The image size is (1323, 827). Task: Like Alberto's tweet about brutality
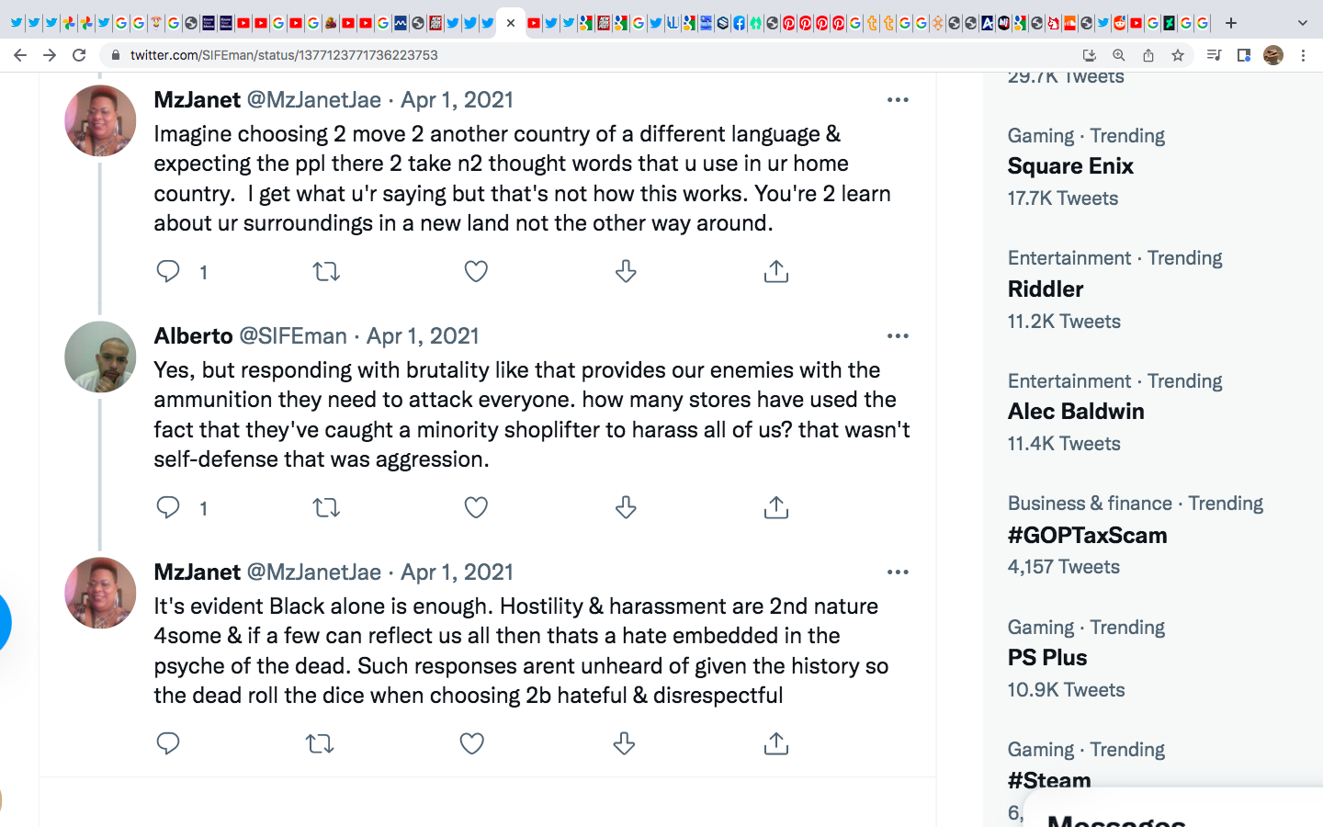click(x=476, y=507)
